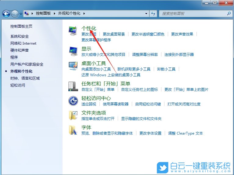
Task: Select 外观和个性化 in the sidebar
Action: click(x=21, y=71)
